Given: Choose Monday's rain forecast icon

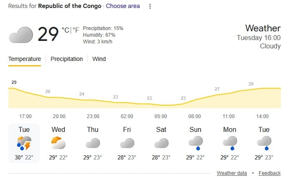Looking at the screenshot, I should (x=229, y=143).
